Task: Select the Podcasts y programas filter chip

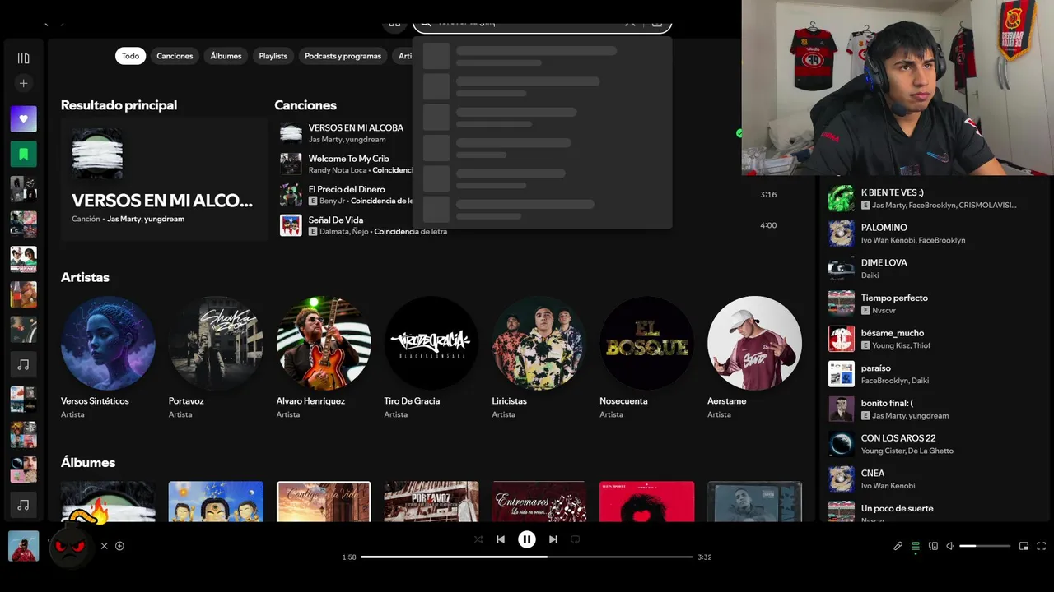Action: pyautogui.click(x=343, y=56)
